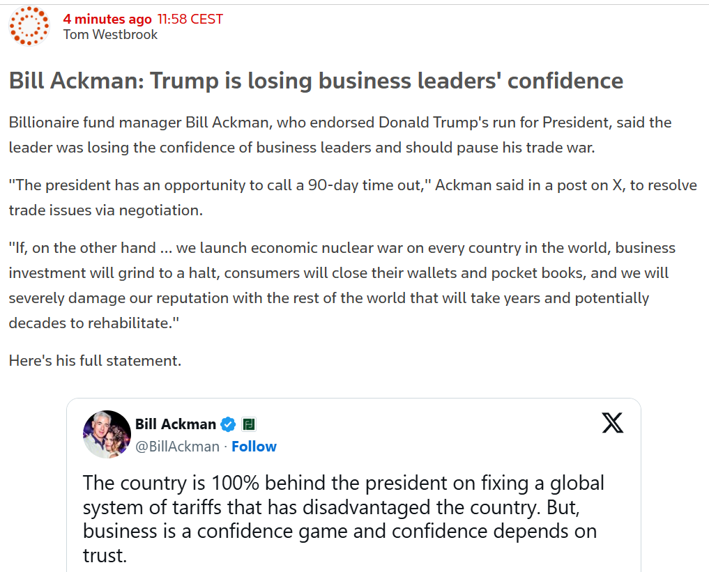709x572 pixels.
Task: Click the line starting 'If, on the other hand'
Action: pyautogui.click(x=342, y=248)
